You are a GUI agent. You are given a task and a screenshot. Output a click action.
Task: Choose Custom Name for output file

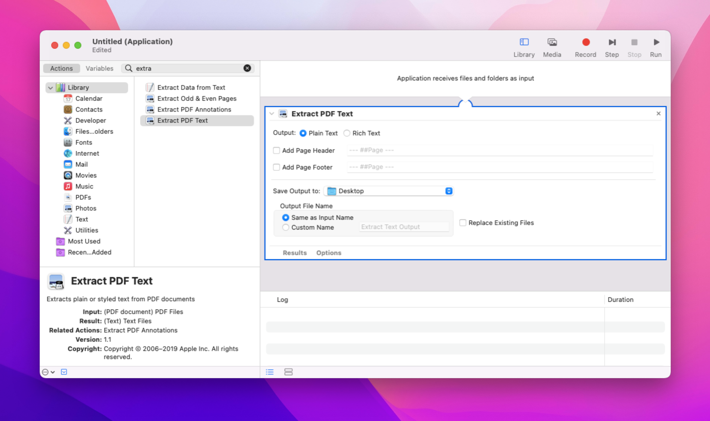[285, 227]
